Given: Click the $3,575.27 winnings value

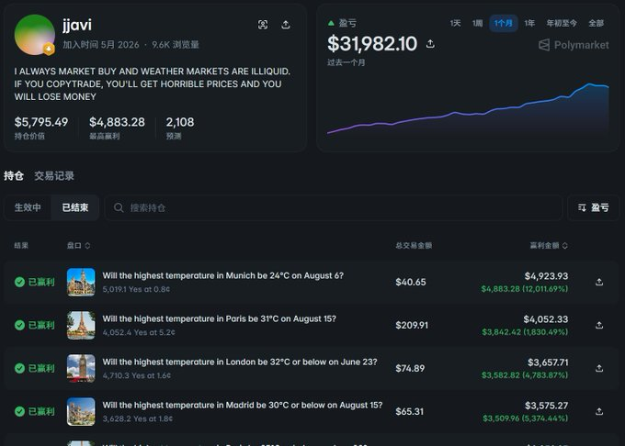Looking at the screenshot, I should coord(547,406).
